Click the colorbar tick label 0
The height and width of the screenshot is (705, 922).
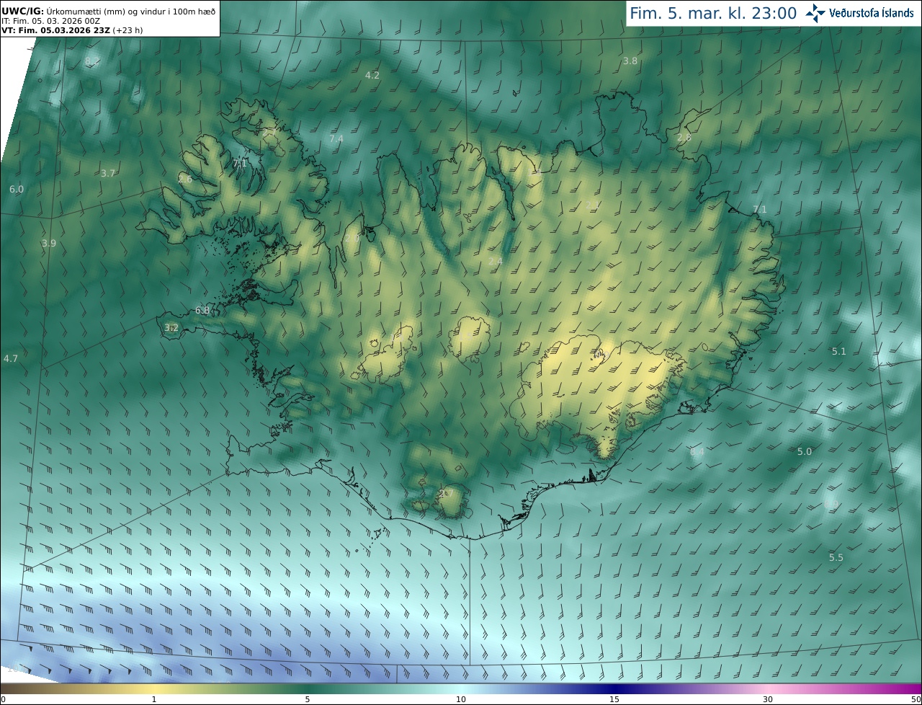[x=3, y=699]
